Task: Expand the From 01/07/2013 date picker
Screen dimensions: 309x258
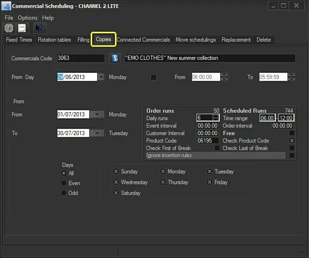Action: point(97,115)
